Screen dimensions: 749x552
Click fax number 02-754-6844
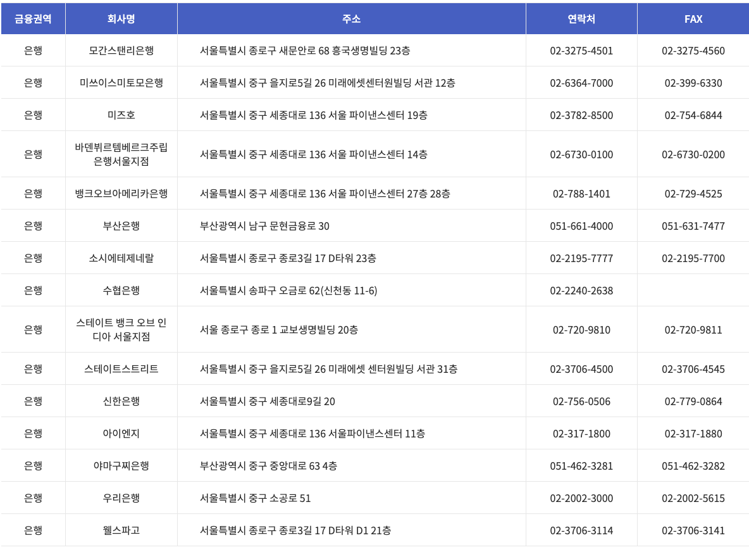[693, 115]
